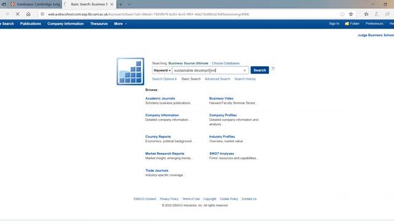The image size is (394, 221).
Task: Clear the search box with x icon
Action: point(244,71)
